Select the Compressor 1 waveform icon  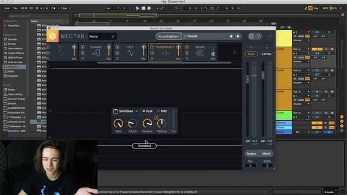click(x=165, y=53)
